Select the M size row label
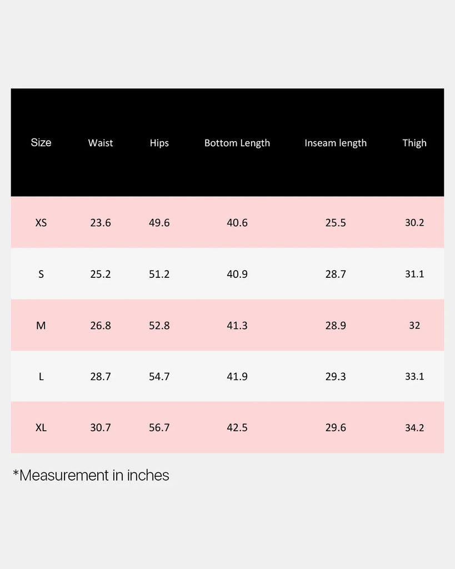This screenshot has width=455, height=569. click(x=41, y=326)
